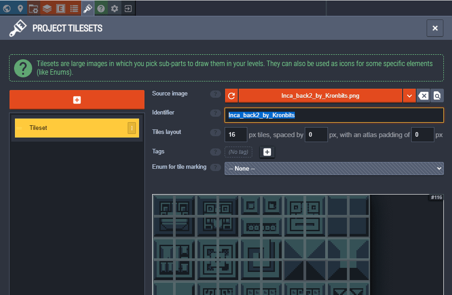452x295 pixels.
Task: Open the Layers panel icon
Action: click(47, 8)
